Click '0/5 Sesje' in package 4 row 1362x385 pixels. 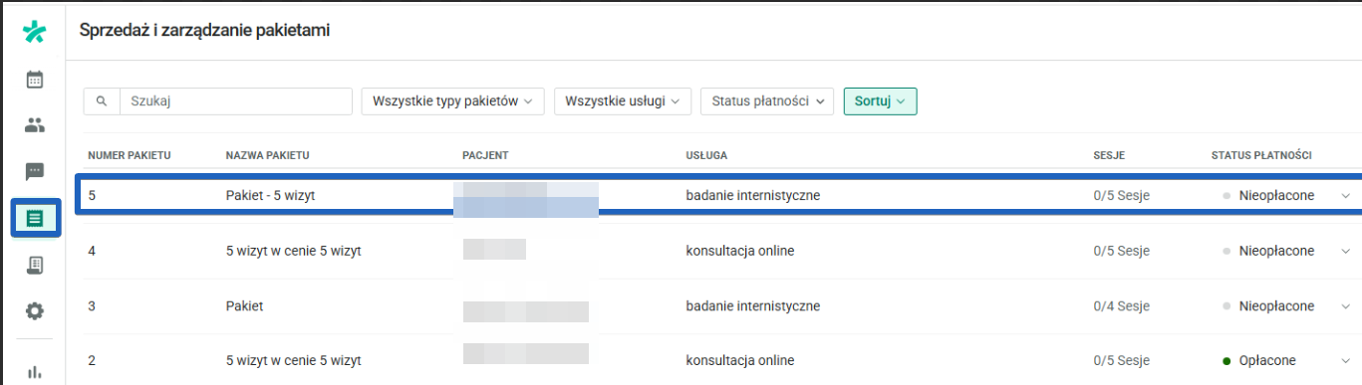point(1121,251)
